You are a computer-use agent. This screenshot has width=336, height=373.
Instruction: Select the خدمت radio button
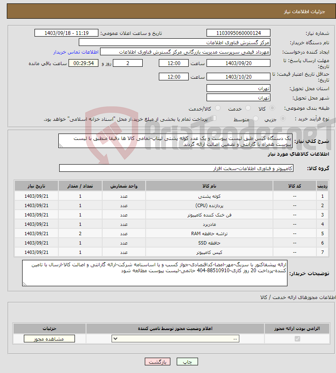[x=248, y=108]
